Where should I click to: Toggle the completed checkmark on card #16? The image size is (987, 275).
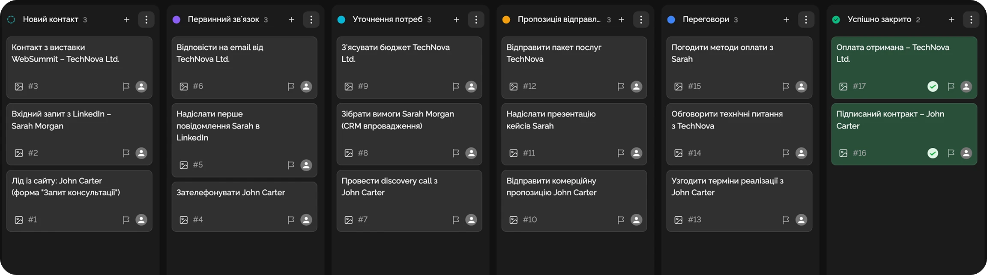933,153
